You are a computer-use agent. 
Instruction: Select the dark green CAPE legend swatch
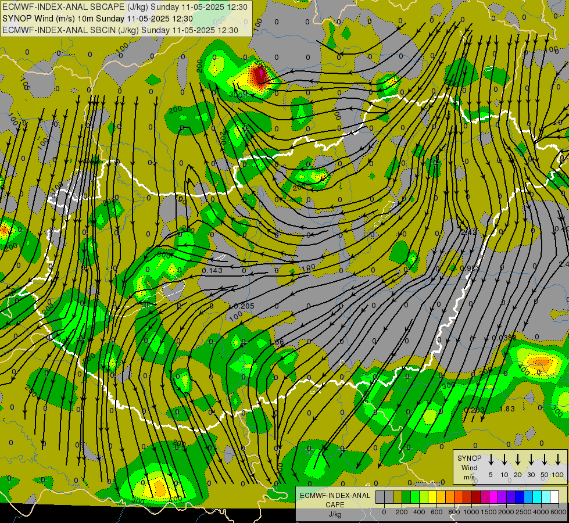click(x=406, y=497)
